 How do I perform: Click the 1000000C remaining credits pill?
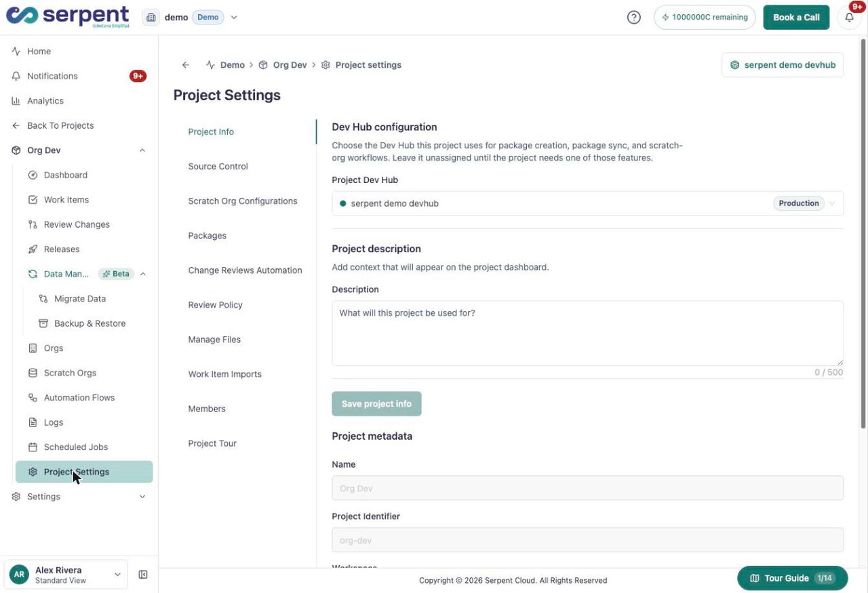[705, 18]
